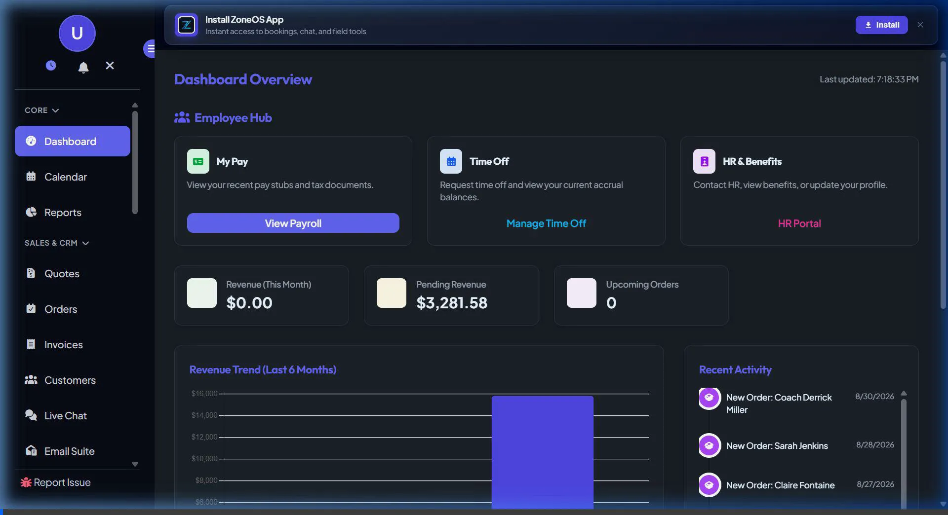Open Live Chat from sidebar
The height and width of the screenshot is (515, 948).
tap(73, 415)
